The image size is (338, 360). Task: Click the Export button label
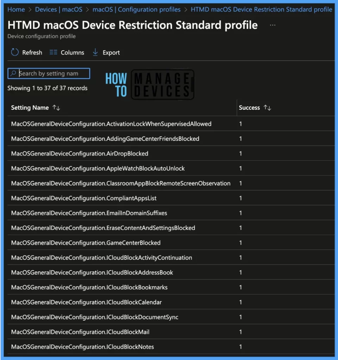point(111,53)
